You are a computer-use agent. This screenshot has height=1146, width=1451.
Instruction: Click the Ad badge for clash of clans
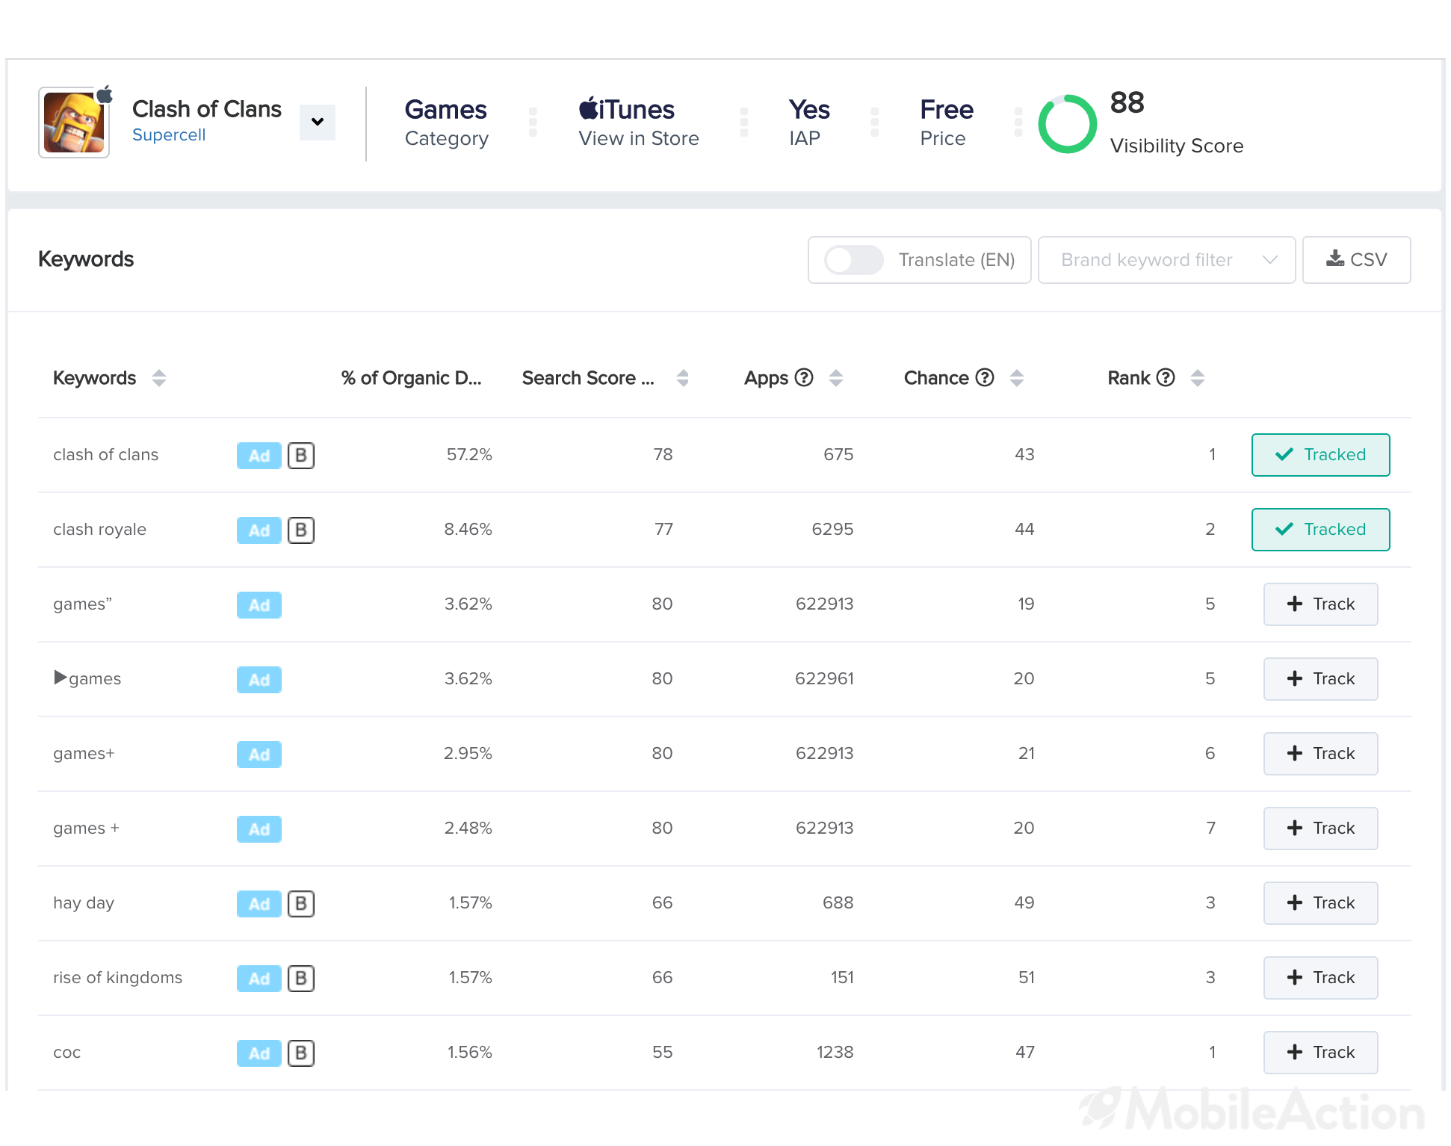[x=259, y=456]
